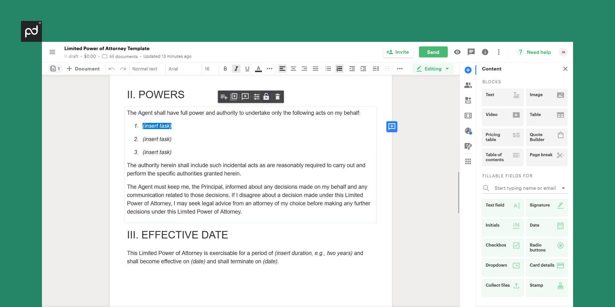Open the comments chat icon in header

(x=471, y=52)
